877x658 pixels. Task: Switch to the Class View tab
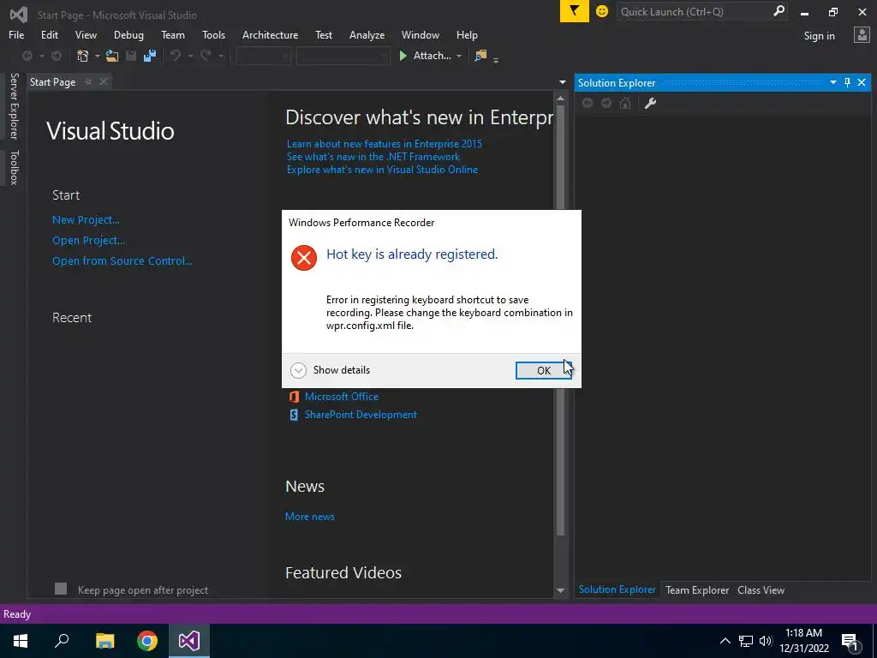point(761,589)
